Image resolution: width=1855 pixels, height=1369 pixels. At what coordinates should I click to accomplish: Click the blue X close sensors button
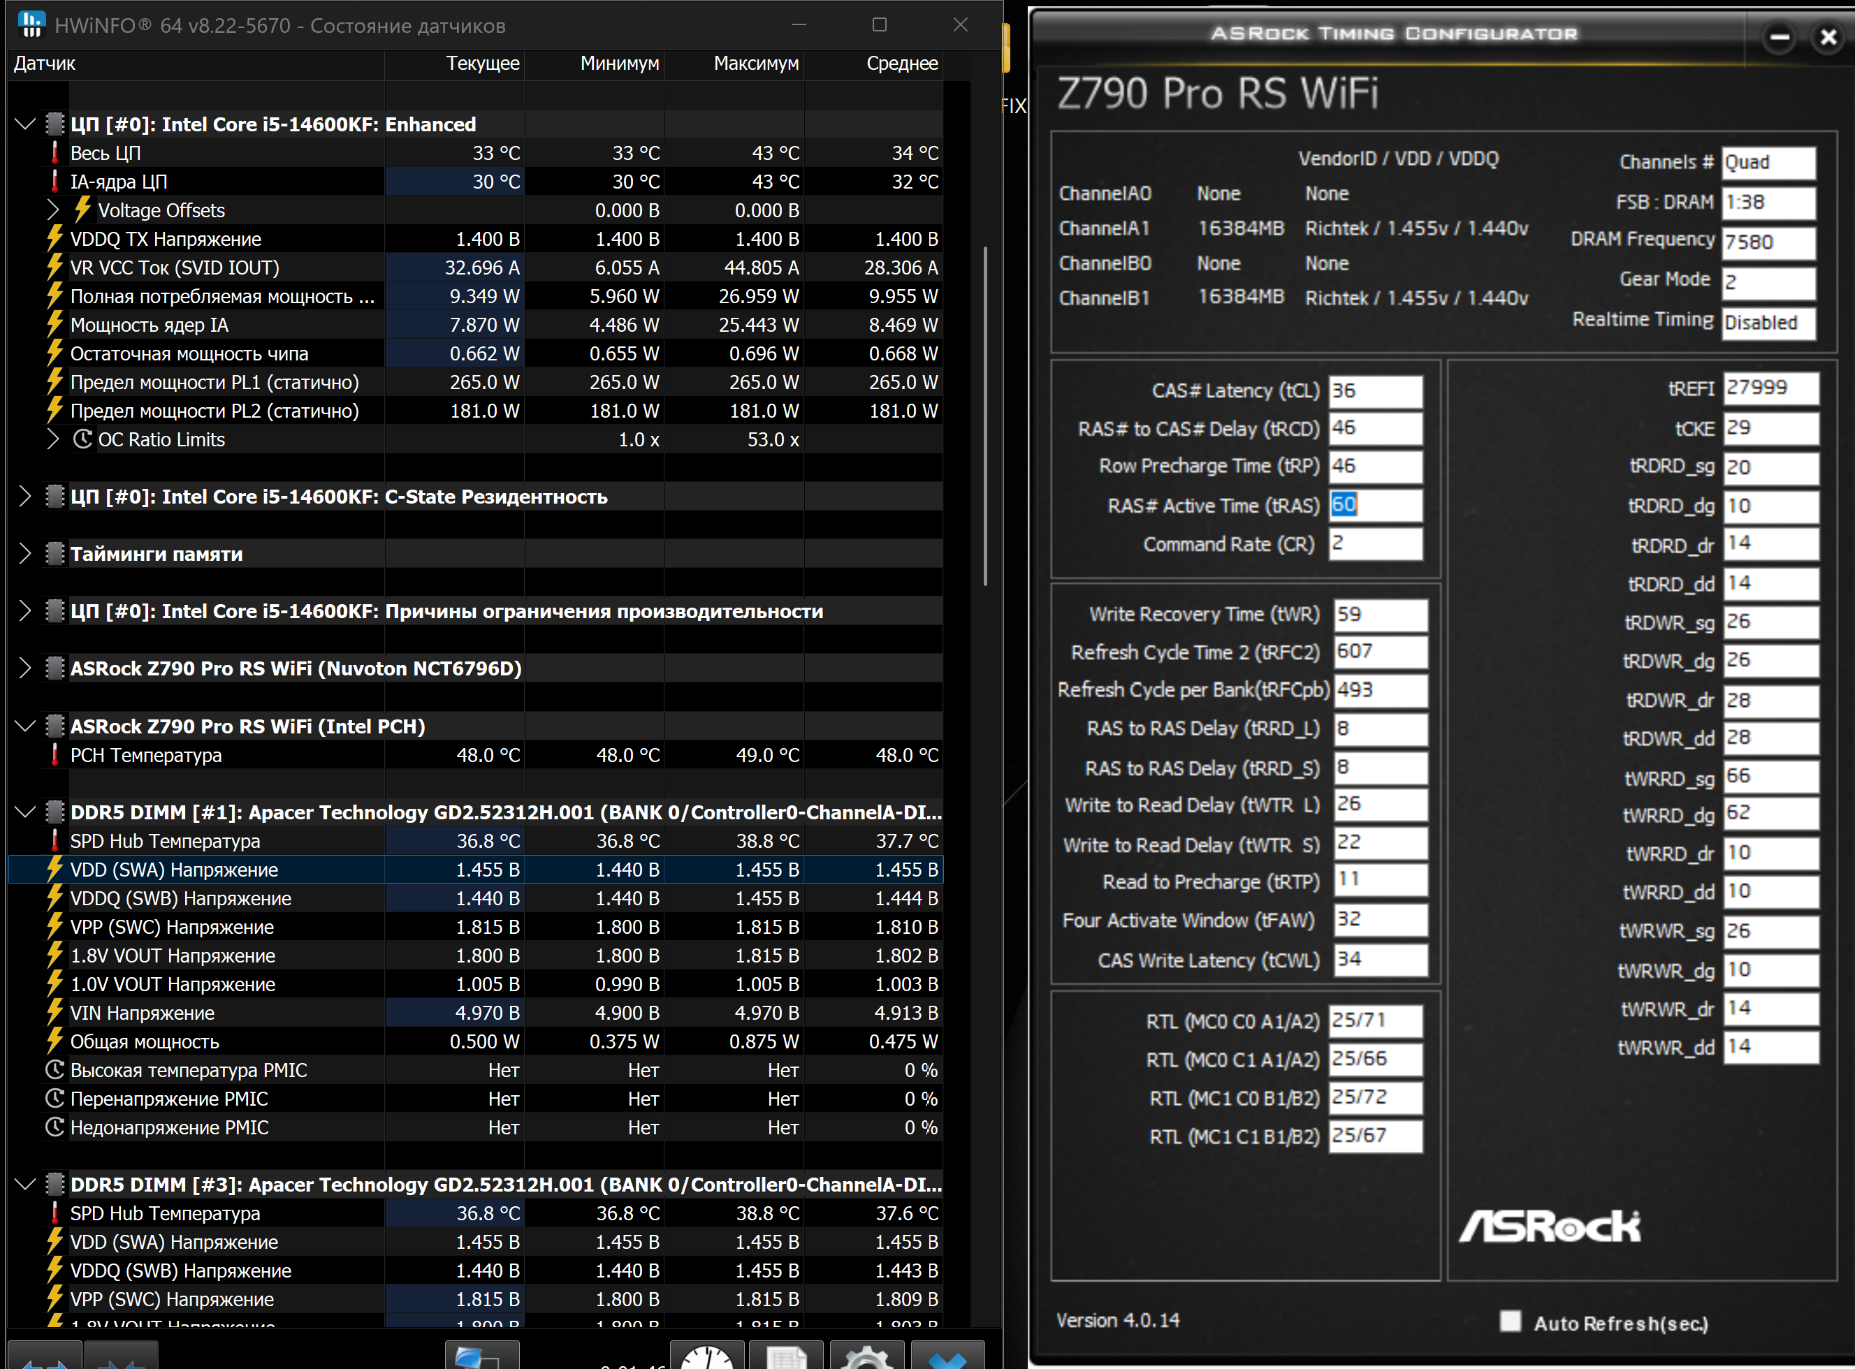click(947, 1356)
